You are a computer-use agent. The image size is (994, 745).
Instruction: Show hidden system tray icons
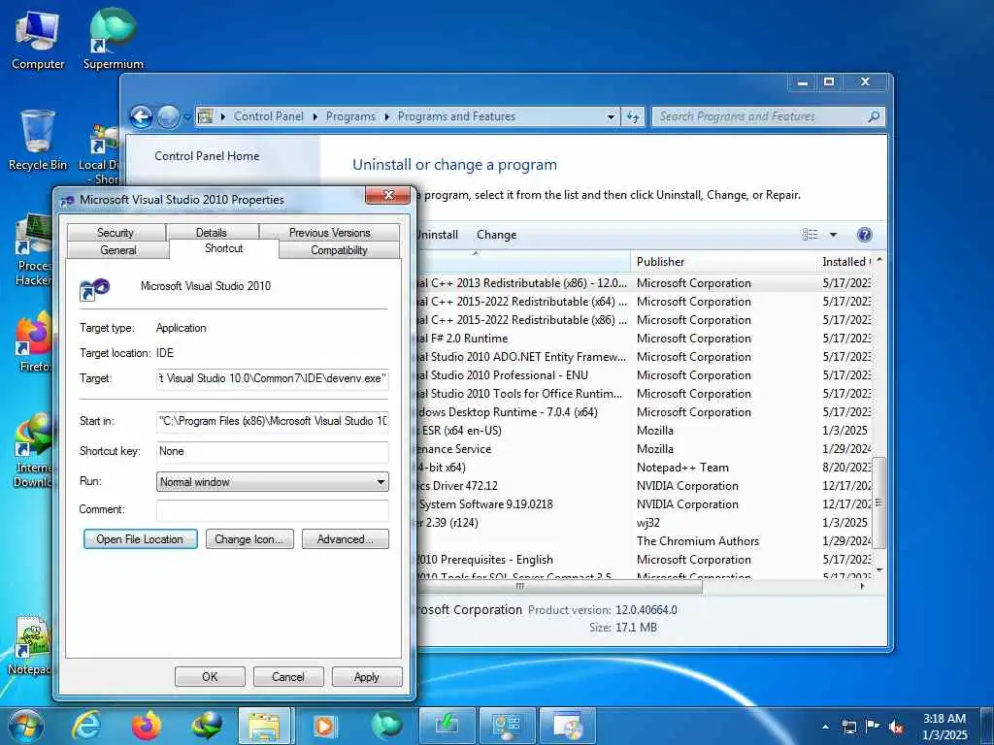coord(825,727)
